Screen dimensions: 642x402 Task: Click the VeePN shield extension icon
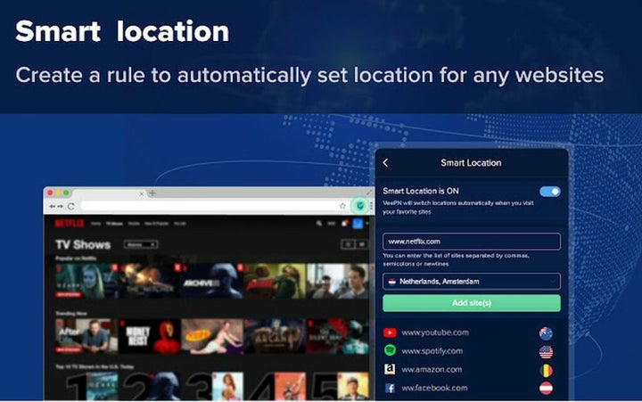[360, 205]
